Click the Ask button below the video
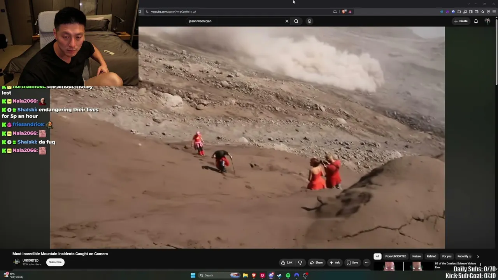 335,262
